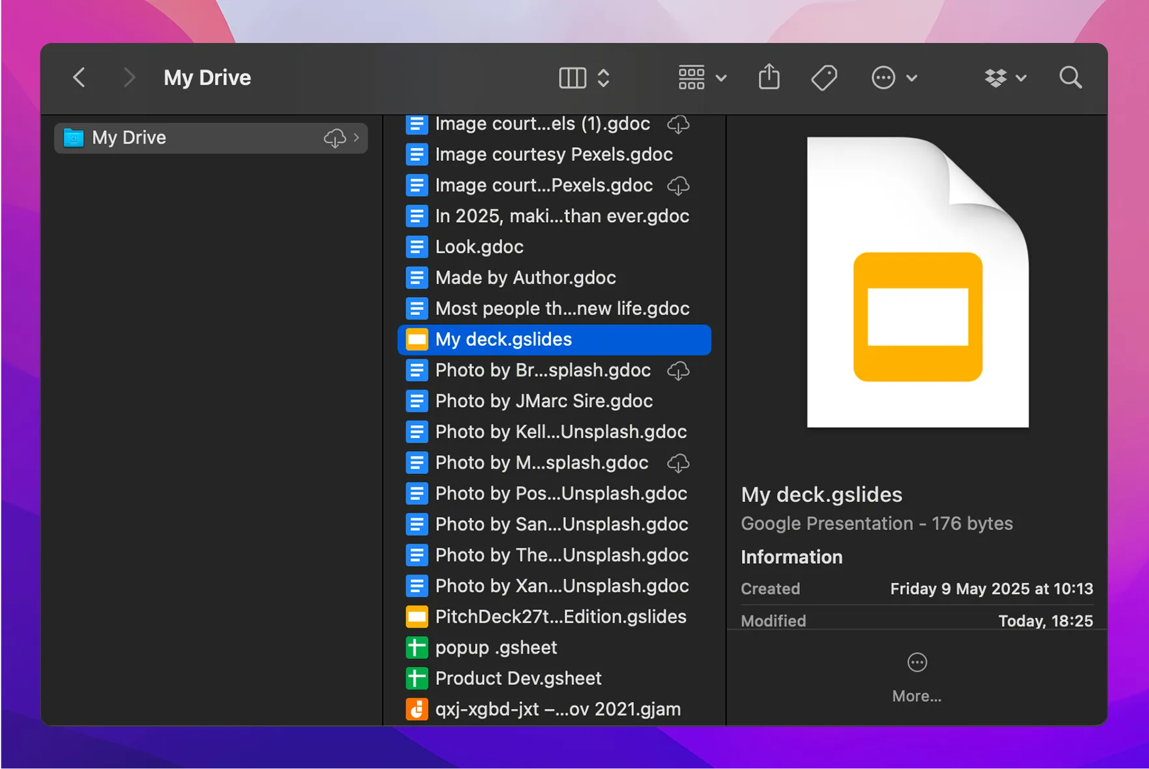Screen dimensions: 1149x769
Task: Select PitchDeck27t...Edition.gslides file
Action: tap(560, 617)
